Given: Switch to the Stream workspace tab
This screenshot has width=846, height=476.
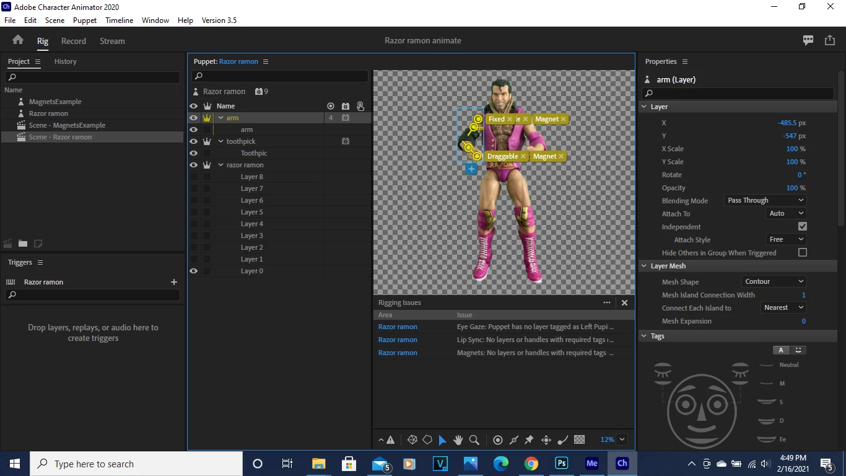Looking at the screenshot, I should (x=112, y=41).
